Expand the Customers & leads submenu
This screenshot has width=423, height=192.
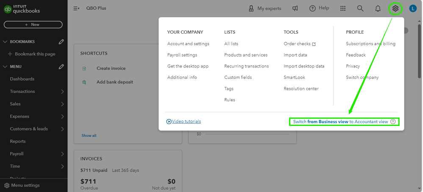click(x=62, y=129)
